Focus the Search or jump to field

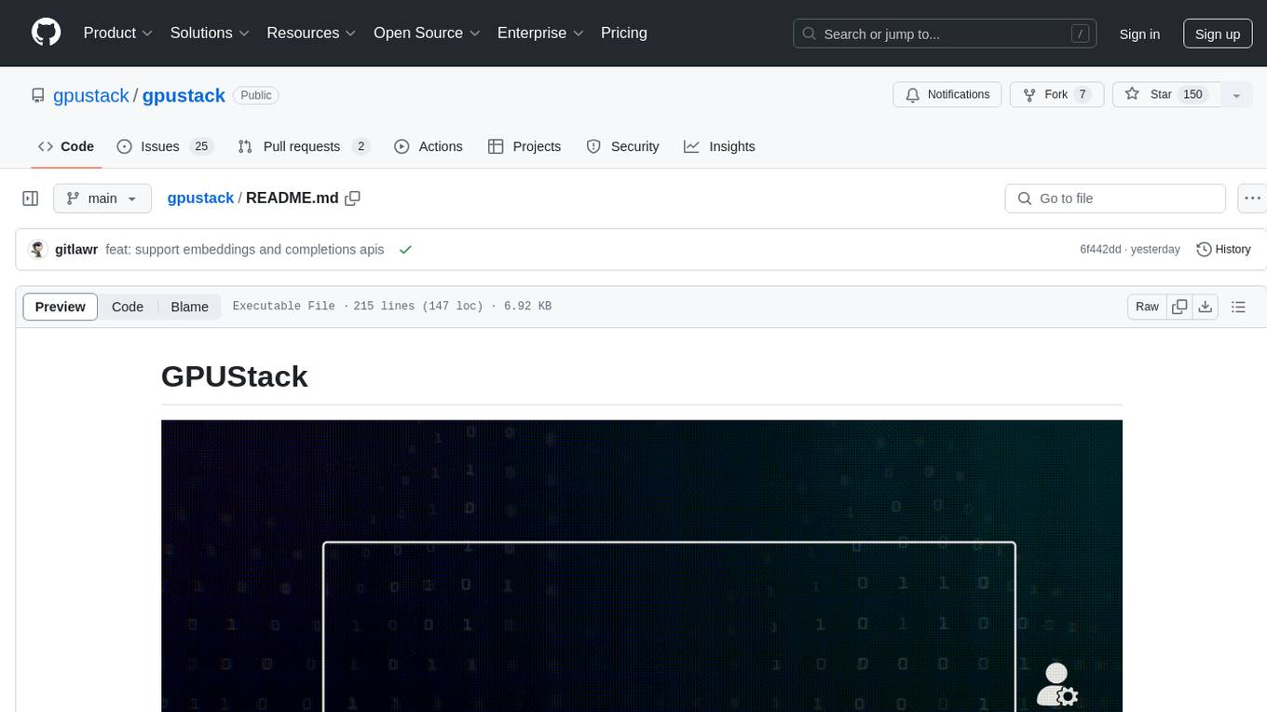945,34
